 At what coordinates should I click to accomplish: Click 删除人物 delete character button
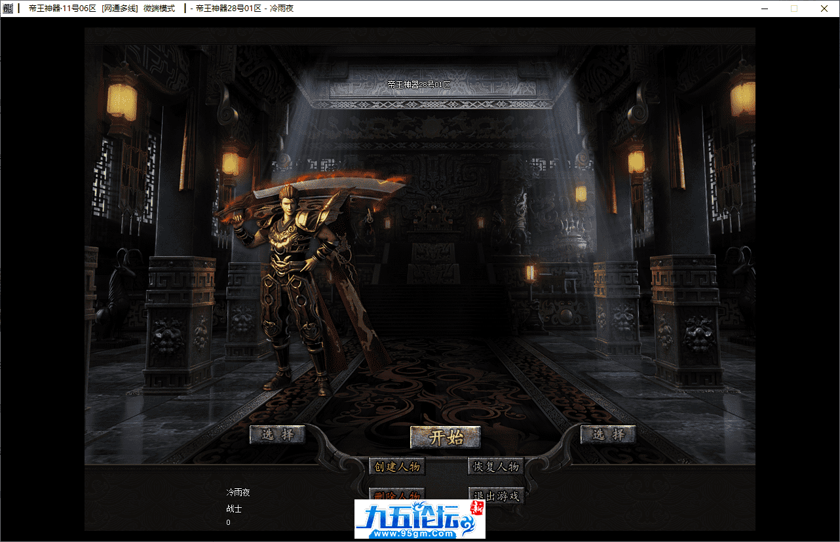396,494
